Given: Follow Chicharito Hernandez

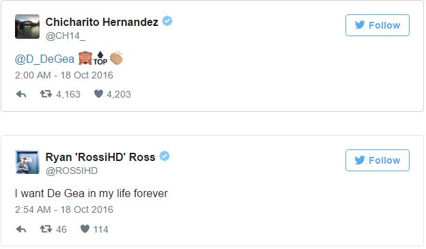Looking at the screenshot, I should [378, 25].
